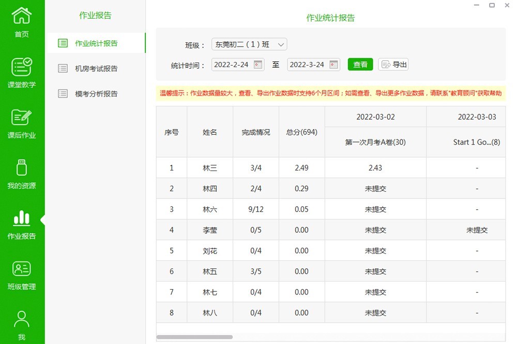Viewport: 517px width, 344px height.
Task: Open the 课后作业 sidebar icon
Action: [x=21, y=118]
